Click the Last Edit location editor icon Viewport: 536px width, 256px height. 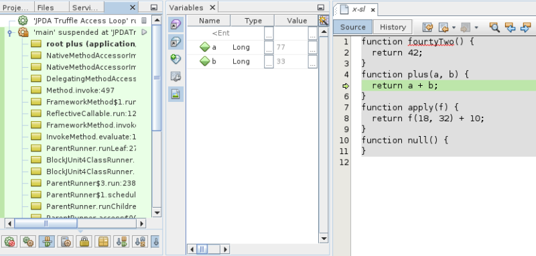(427, 27)
